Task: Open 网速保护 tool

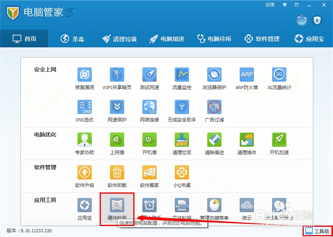Action: 117,111
